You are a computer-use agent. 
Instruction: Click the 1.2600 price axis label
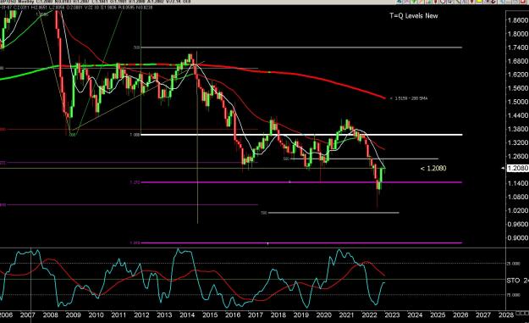(518, 157)
